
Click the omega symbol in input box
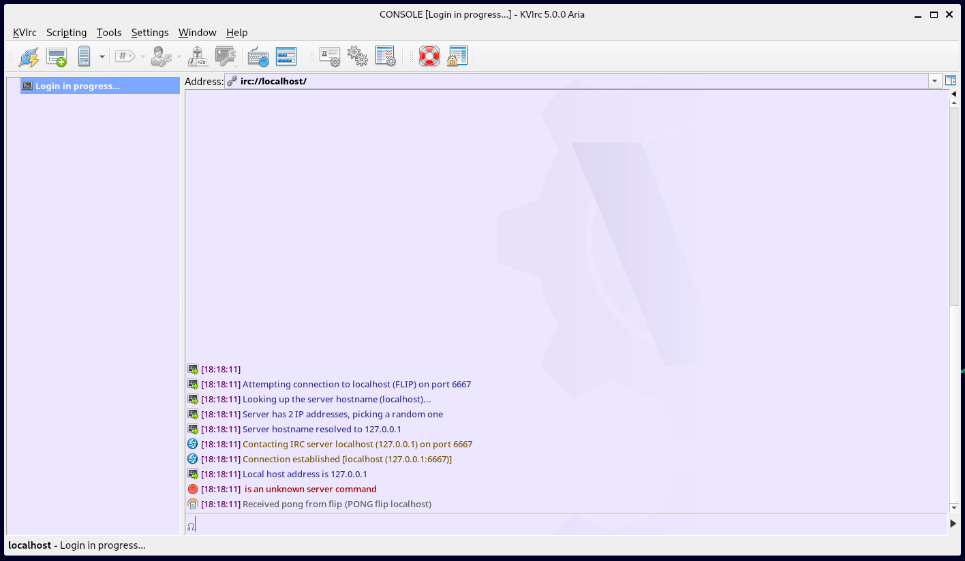[x=191, y=526]
